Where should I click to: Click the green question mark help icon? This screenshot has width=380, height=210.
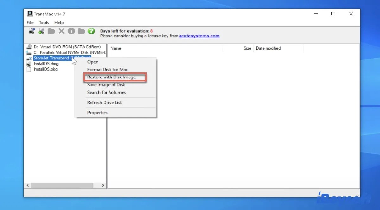(92, 31)
